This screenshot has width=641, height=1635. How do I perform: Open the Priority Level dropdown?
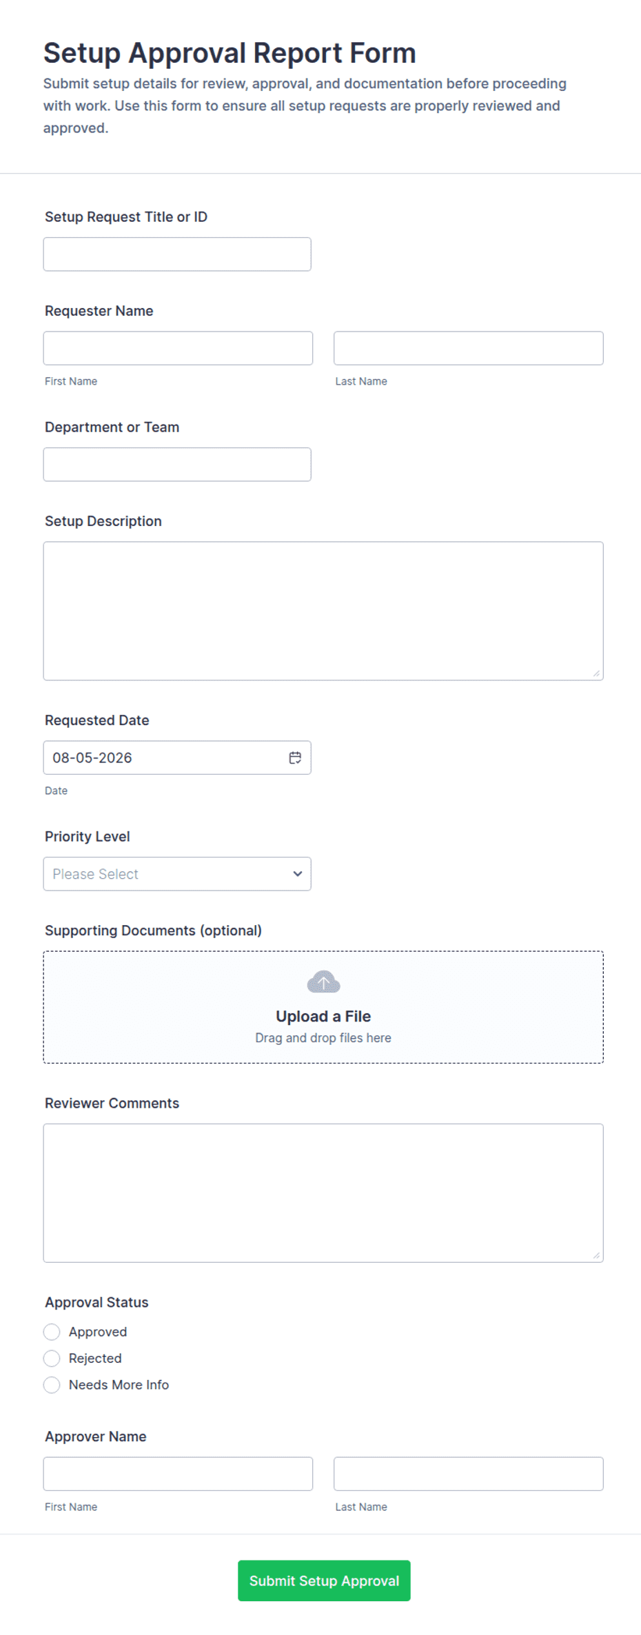[177, 874]
